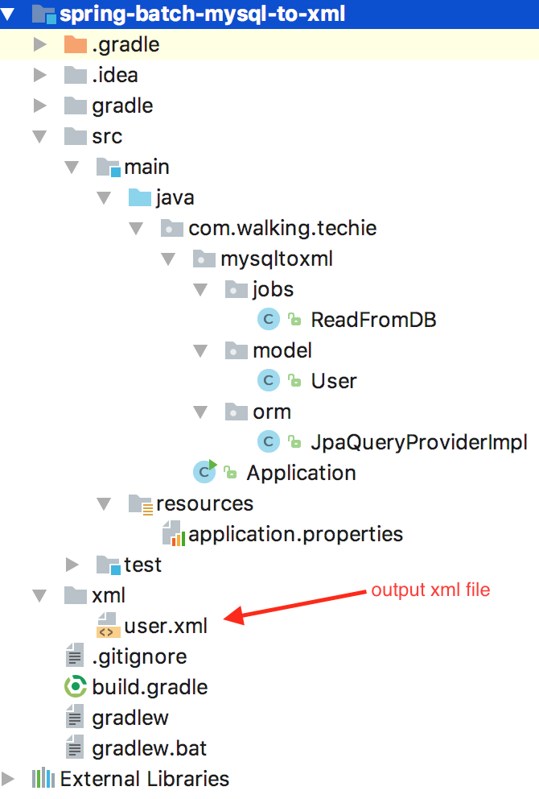Click the .gitignore file icon
Viewport: 539px width, 799px height.
75,656
